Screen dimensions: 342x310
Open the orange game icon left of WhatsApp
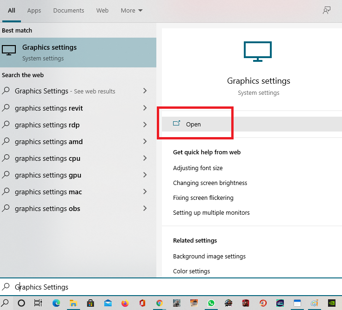[194, 303]
